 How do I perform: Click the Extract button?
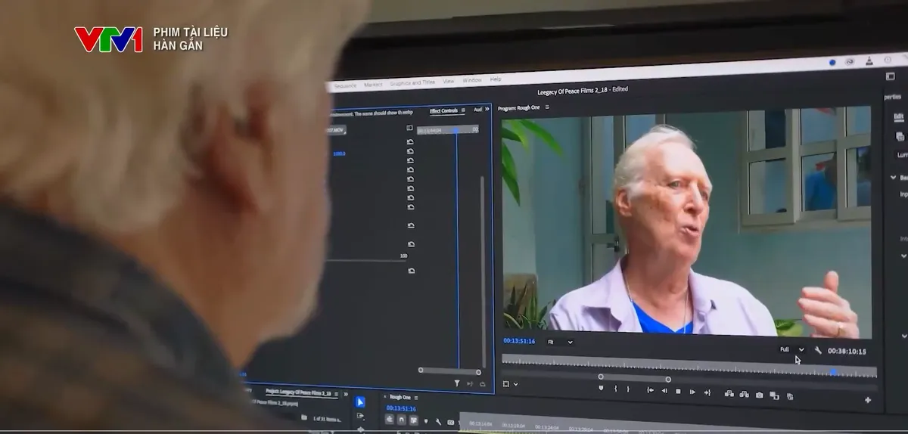tap(745, 394)
